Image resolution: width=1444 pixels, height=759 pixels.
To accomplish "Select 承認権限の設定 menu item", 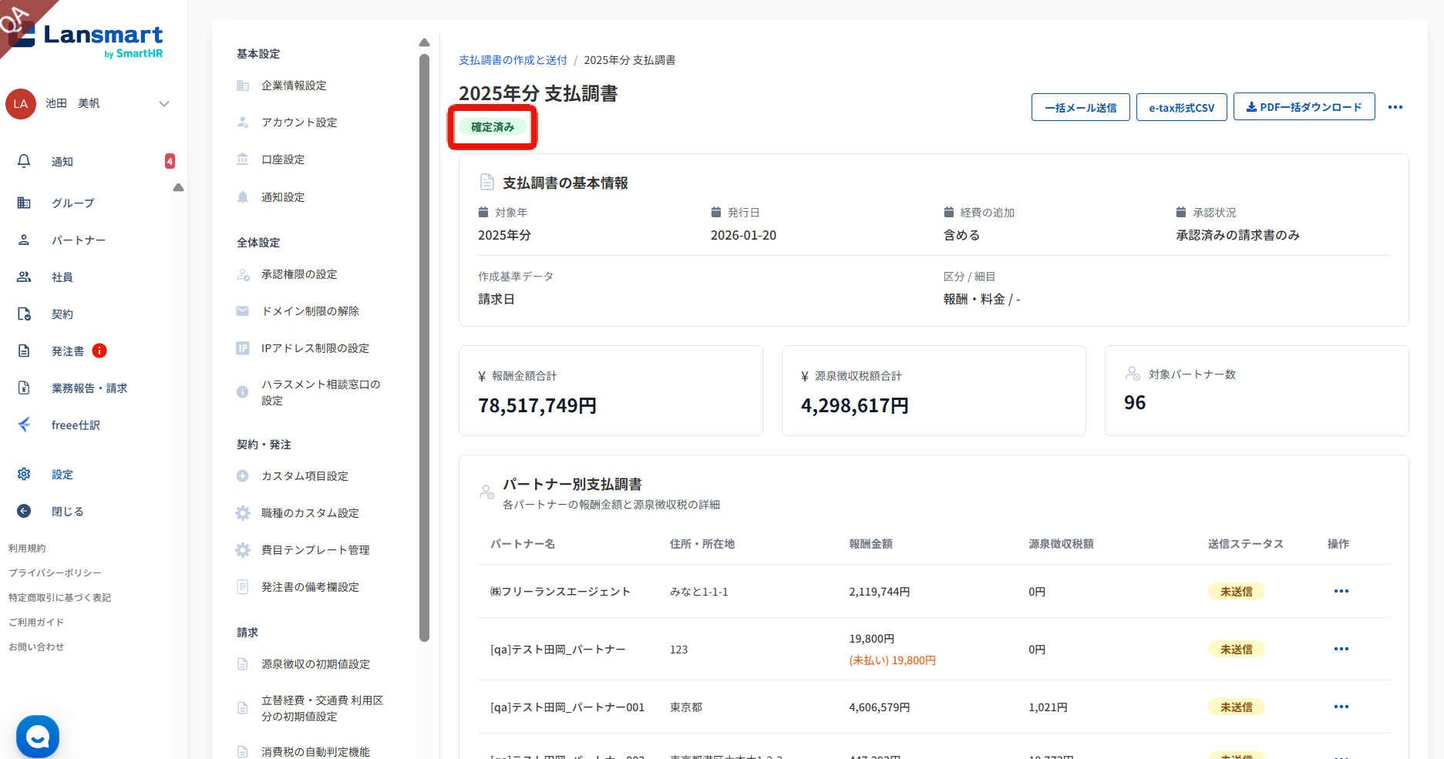I will 298,274.
